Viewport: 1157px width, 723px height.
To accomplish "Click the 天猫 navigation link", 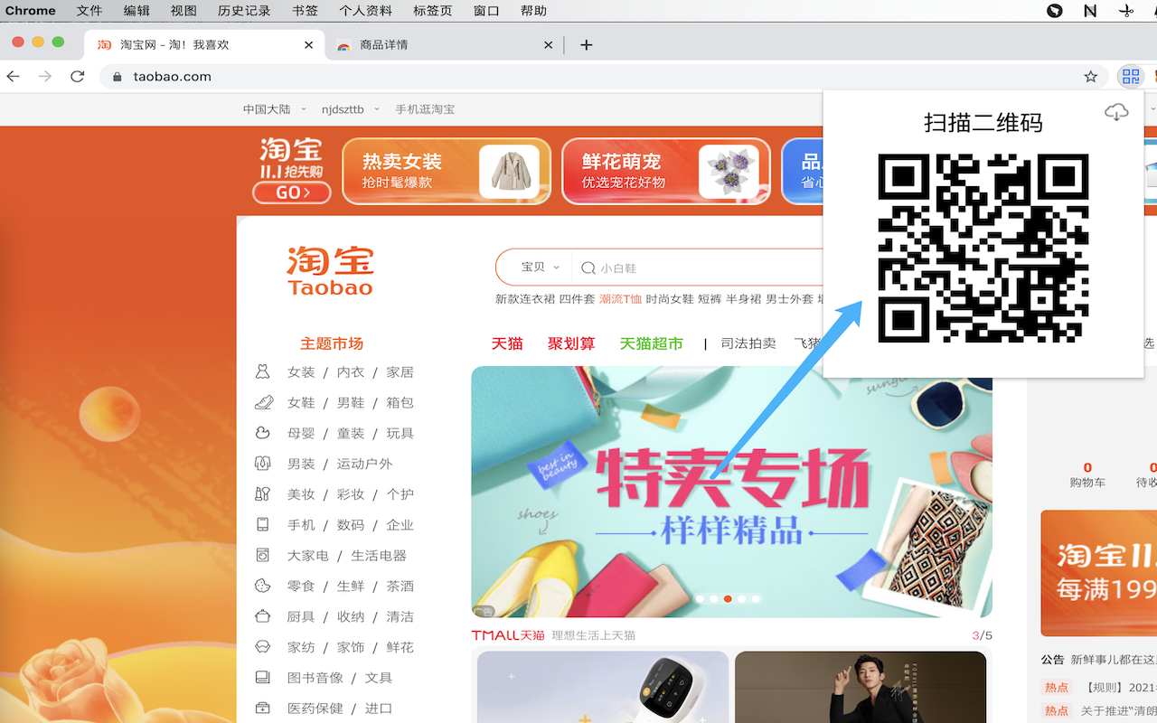I will 507,343.
